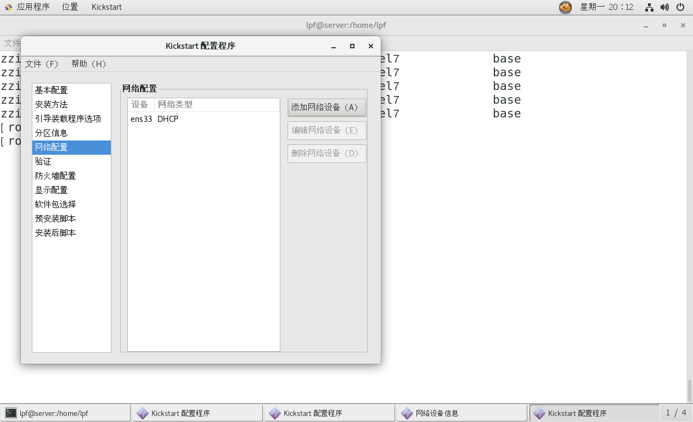
Task: Maximize the lpf@server terminal window
Action: [664, 25]
